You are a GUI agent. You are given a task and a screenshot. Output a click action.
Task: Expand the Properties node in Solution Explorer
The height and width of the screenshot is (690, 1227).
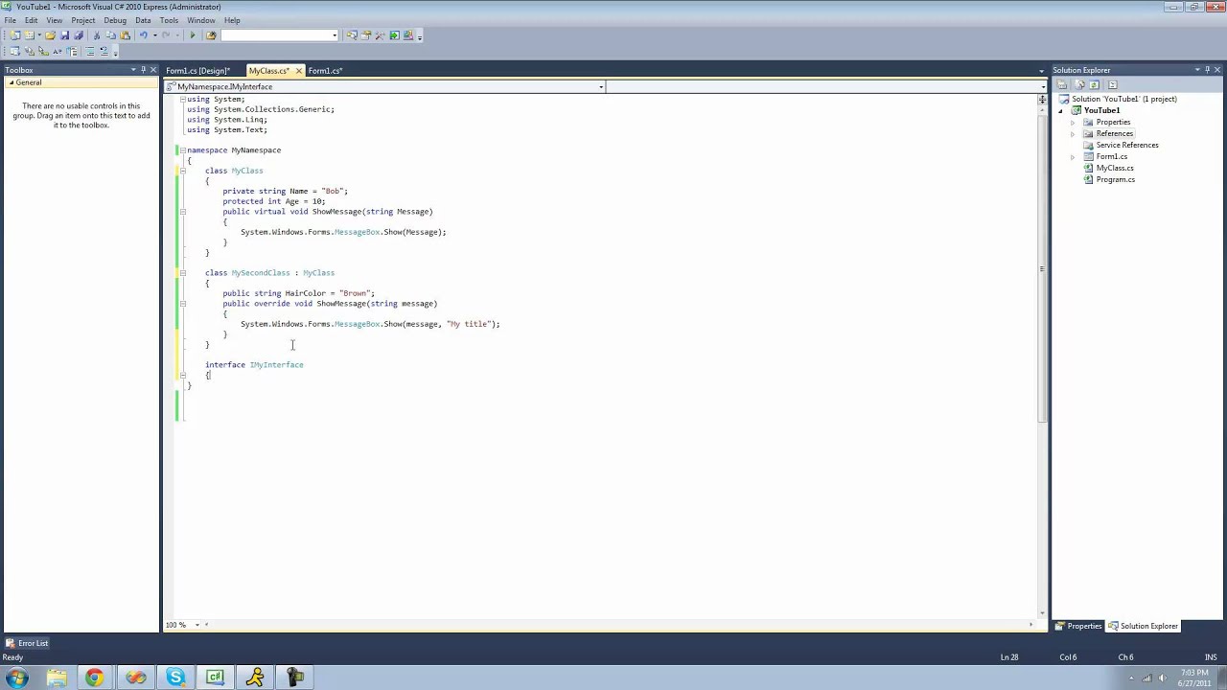pos(1073,123)
